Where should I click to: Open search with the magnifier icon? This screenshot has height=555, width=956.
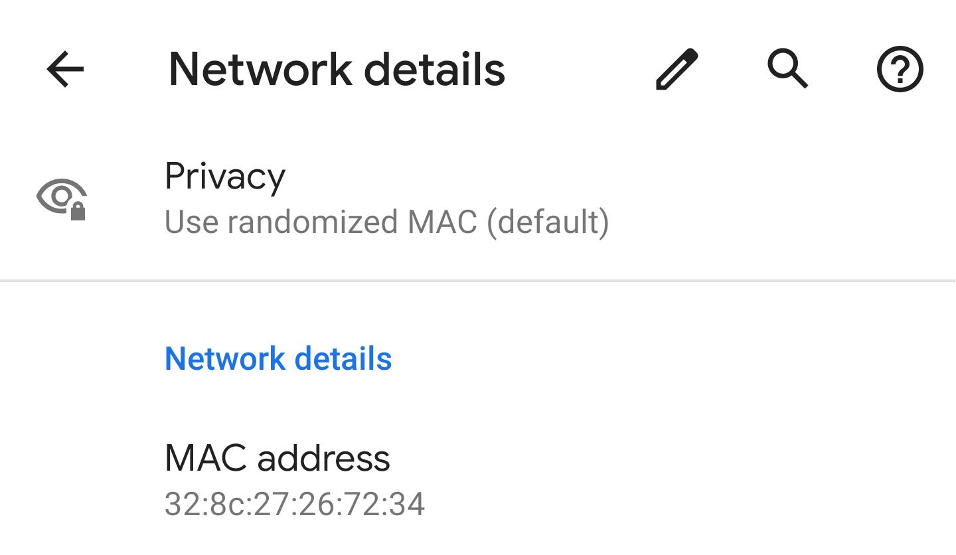(787, 68)
